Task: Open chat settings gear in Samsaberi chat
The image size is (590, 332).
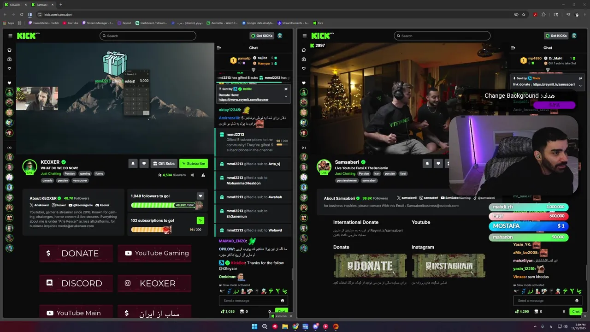Action: [564, 311]
